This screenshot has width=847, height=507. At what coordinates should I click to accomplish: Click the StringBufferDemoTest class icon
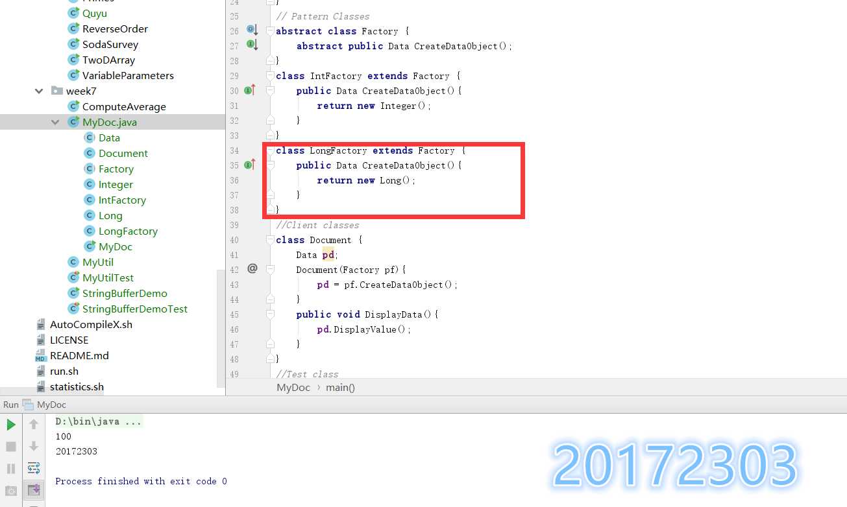pyautogui.click(x=73, y=309)
